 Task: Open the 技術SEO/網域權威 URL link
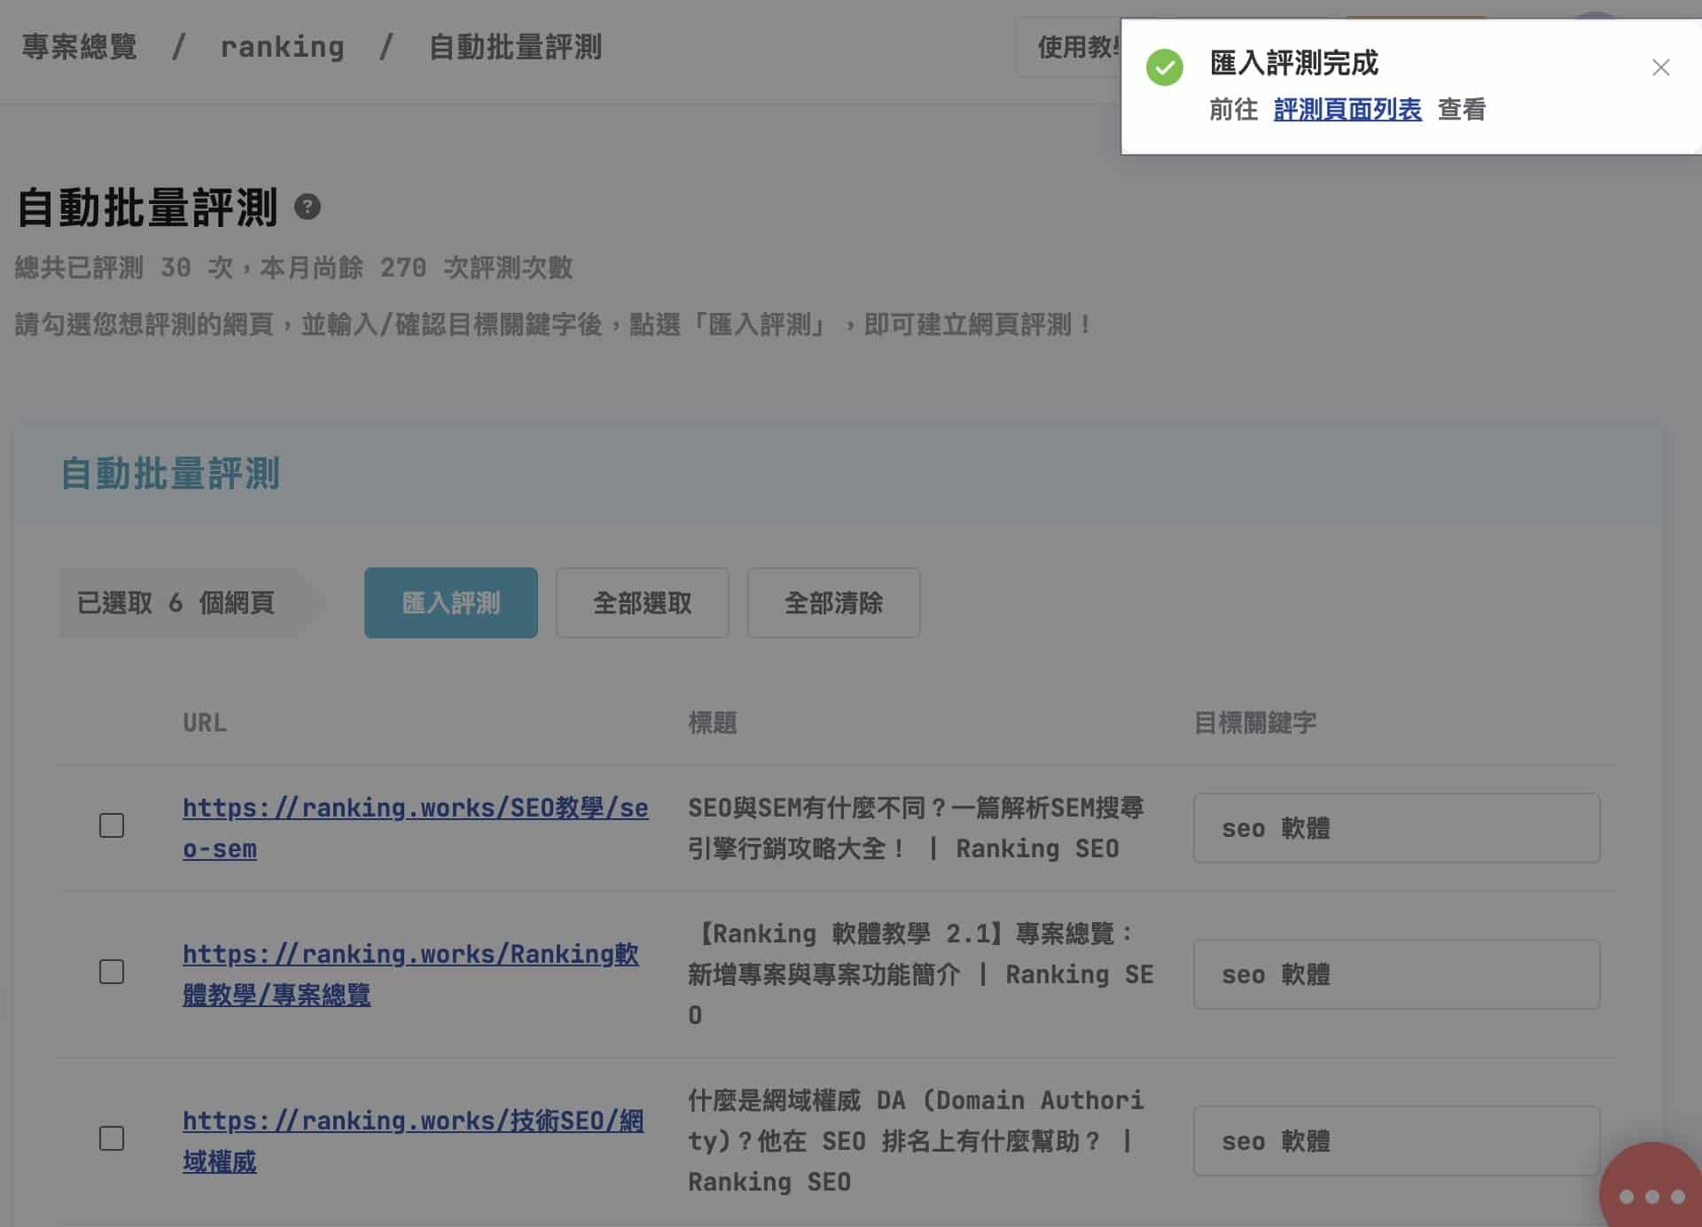pyautogui.click(x=413, y=1121)
